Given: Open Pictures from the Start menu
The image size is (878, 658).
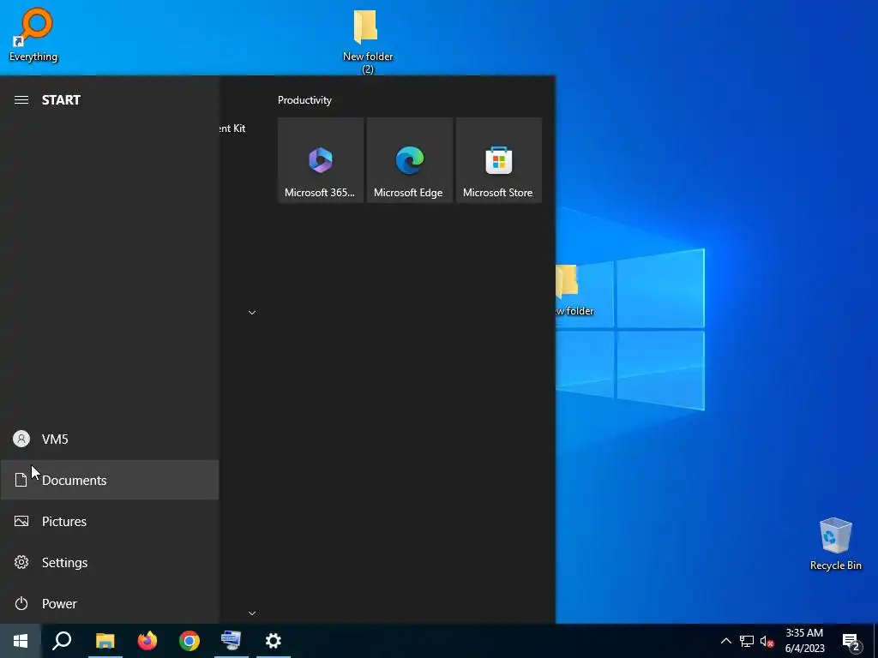Looking at the screenshot, I should click(x=110, y=522).
